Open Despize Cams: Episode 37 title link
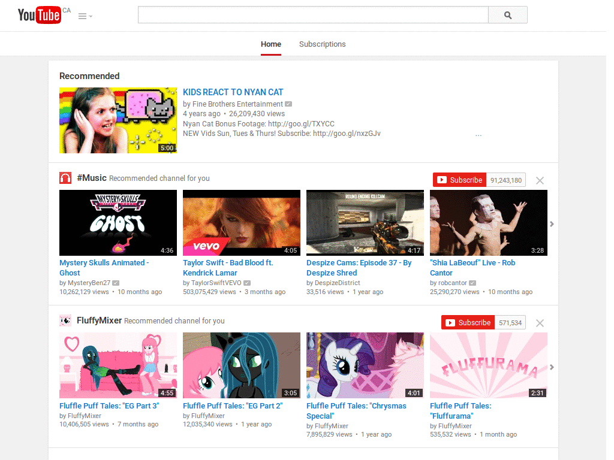The width and height of the screenshot is (614, 460). [359, 268]
